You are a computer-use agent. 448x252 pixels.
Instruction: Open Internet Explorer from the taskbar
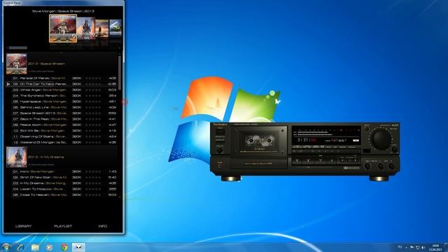coord(20,247)
